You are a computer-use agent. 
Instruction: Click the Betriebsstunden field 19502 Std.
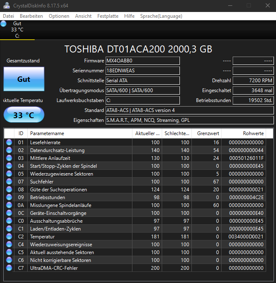(x=253, y=100)
